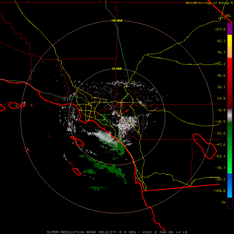Click the 61.2 legend value
The width and height of the screenshot is (234, 234).
221,64
